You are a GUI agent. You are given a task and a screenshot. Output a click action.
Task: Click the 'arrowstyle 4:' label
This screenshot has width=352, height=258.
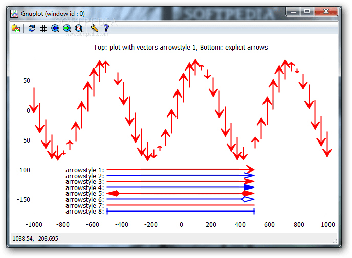(85, 187)
